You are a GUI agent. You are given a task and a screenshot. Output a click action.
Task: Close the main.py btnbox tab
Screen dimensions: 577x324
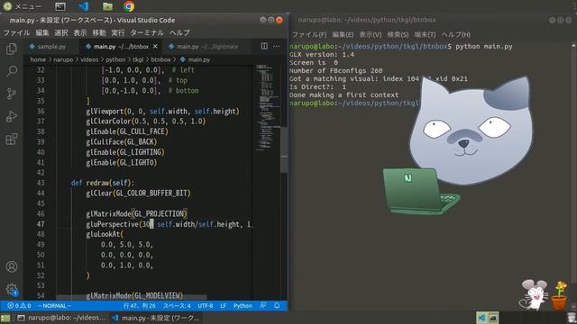click(155, 47)
